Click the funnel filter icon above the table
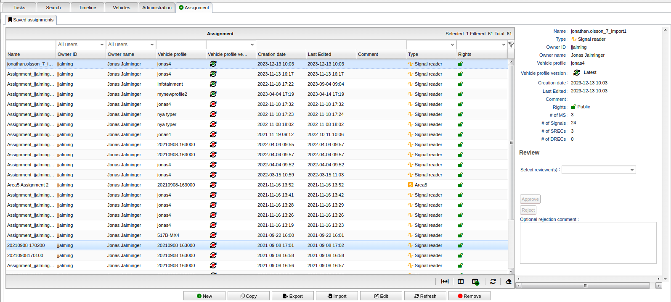Screen dimensions: 671x302 (x=511, y=45)
